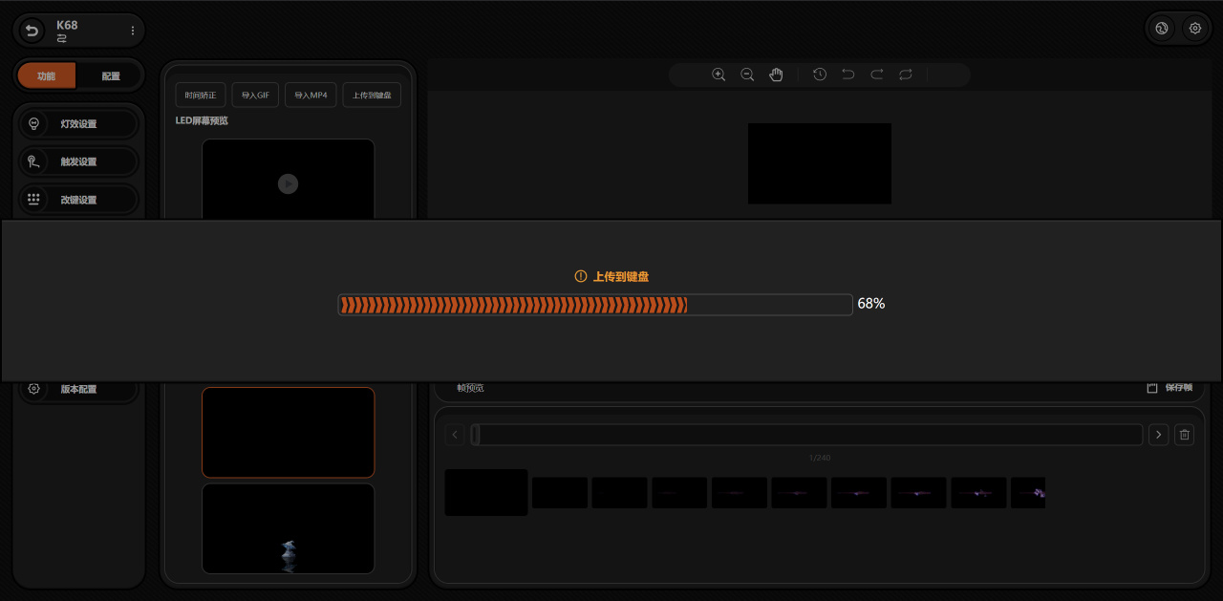1223x601 pixels.
Task: Select the animation thumbnail with the blue figure
Action: click(288, 528)
